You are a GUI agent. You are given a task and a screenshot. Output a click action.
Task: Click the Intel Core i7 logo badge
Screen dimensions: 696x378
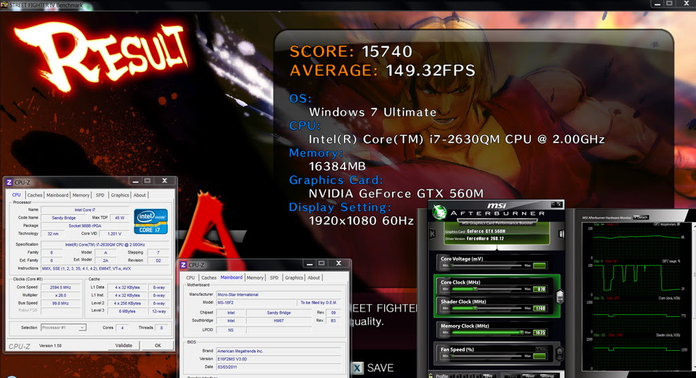pyautogui.click(x=151, y=221)
